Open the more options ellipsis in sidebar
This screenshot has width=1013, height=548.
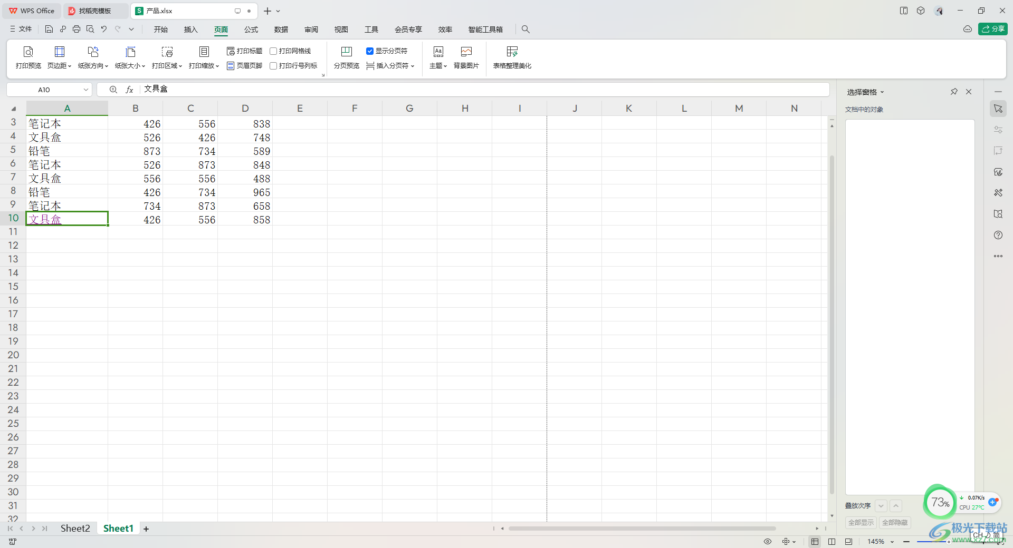pos(998,256)
